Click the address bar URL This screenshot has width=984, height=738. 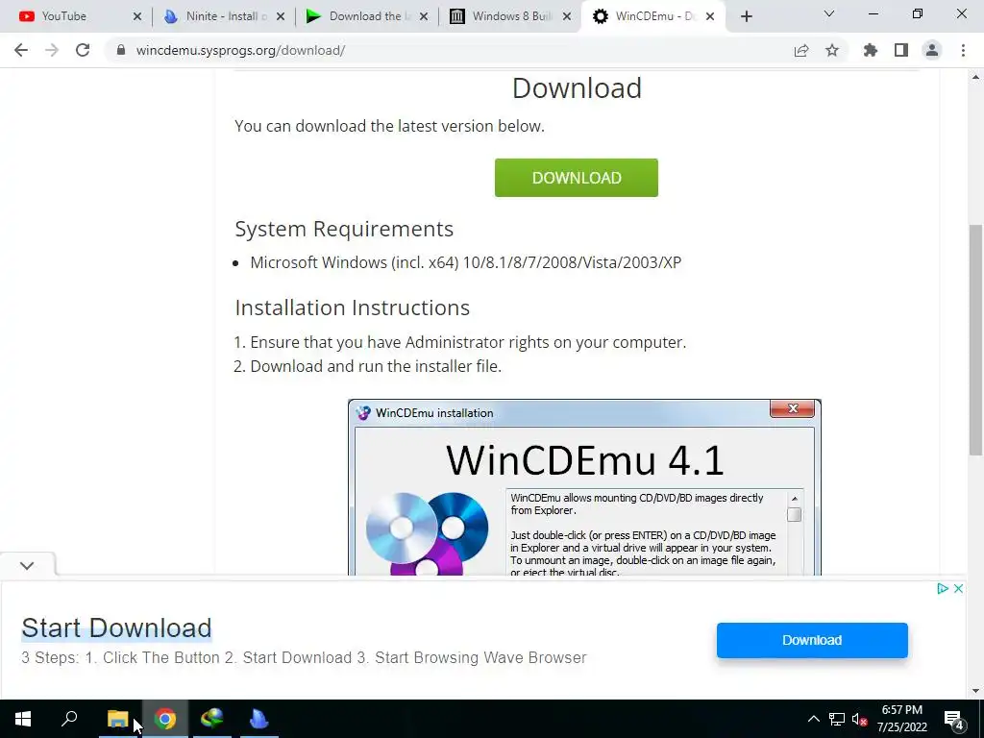240,50
